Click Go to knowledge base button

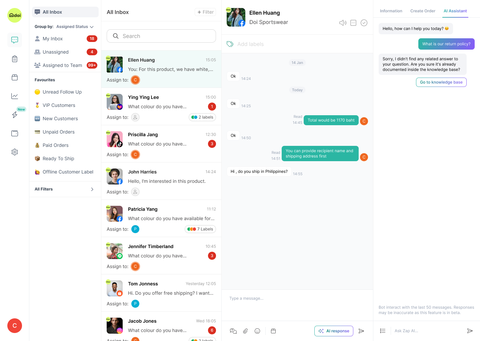click(x=441, y=82)
